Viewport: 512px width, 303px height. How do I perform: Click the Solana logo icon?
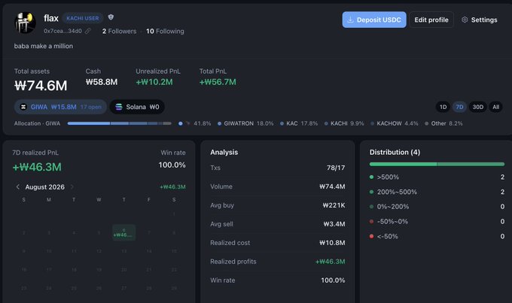tap(119, 107)
